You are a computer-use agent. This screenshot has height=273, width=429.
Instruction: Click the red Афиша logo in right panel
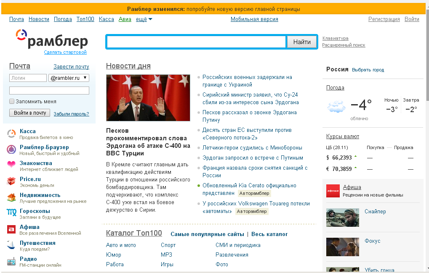[x=333, y=191]
